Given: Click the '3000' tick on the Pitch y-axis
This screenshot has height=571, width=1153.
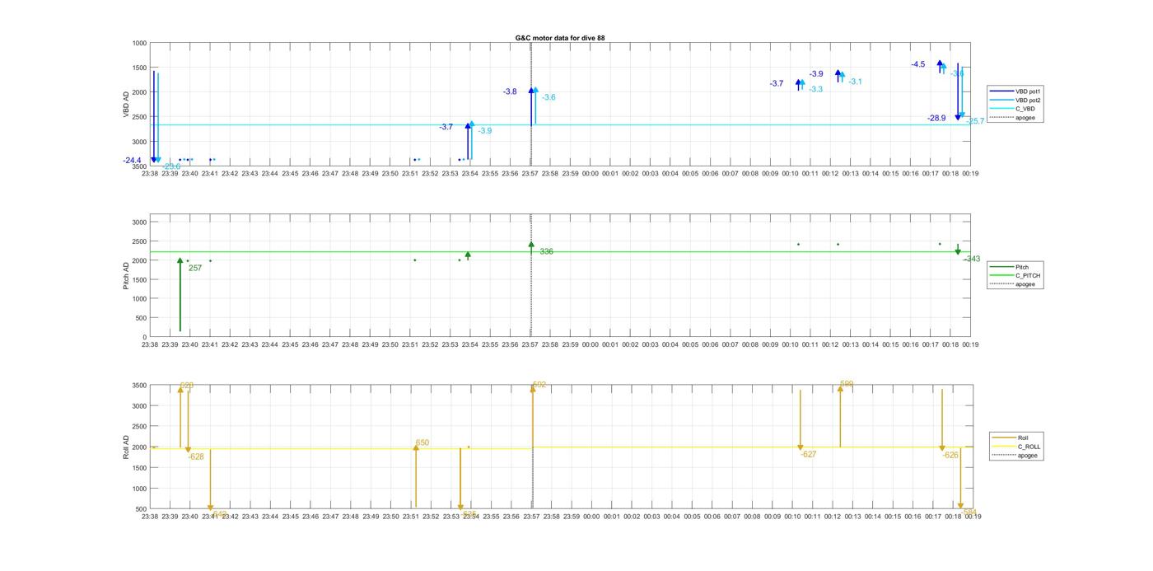Looking at the screenshot, I should point(139,222).
